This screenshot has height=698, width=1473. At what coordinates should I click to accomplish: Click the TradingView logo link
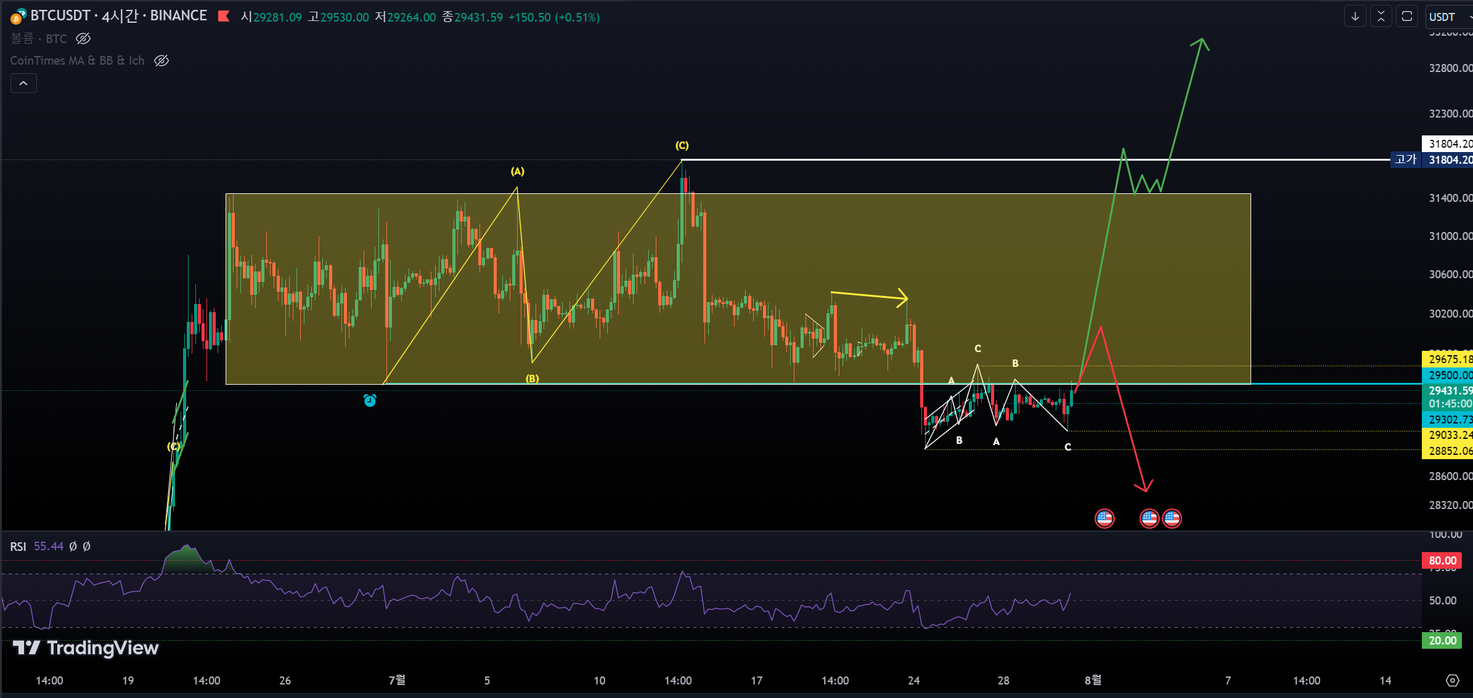pyautogui.click(x=86, y=648)
